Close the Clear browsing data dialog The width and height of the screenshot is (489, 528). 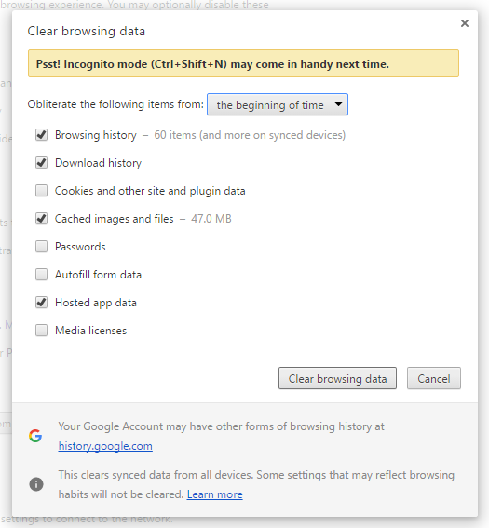tap(465, 23)
